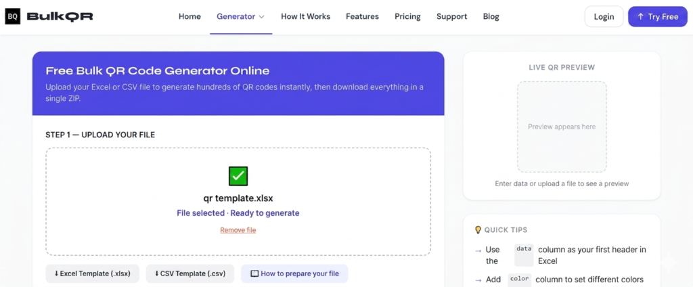Image resolution: width=693 pixels, height=287 pixels.
Task: Click the Try Free button
Action: click(658, 17)
